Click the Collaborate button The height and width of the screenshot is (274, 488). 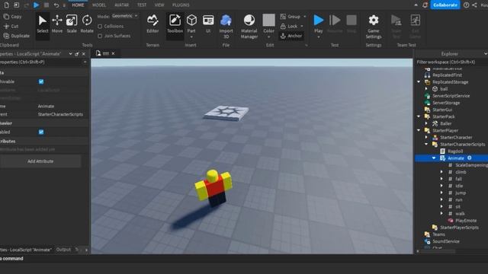445,5
